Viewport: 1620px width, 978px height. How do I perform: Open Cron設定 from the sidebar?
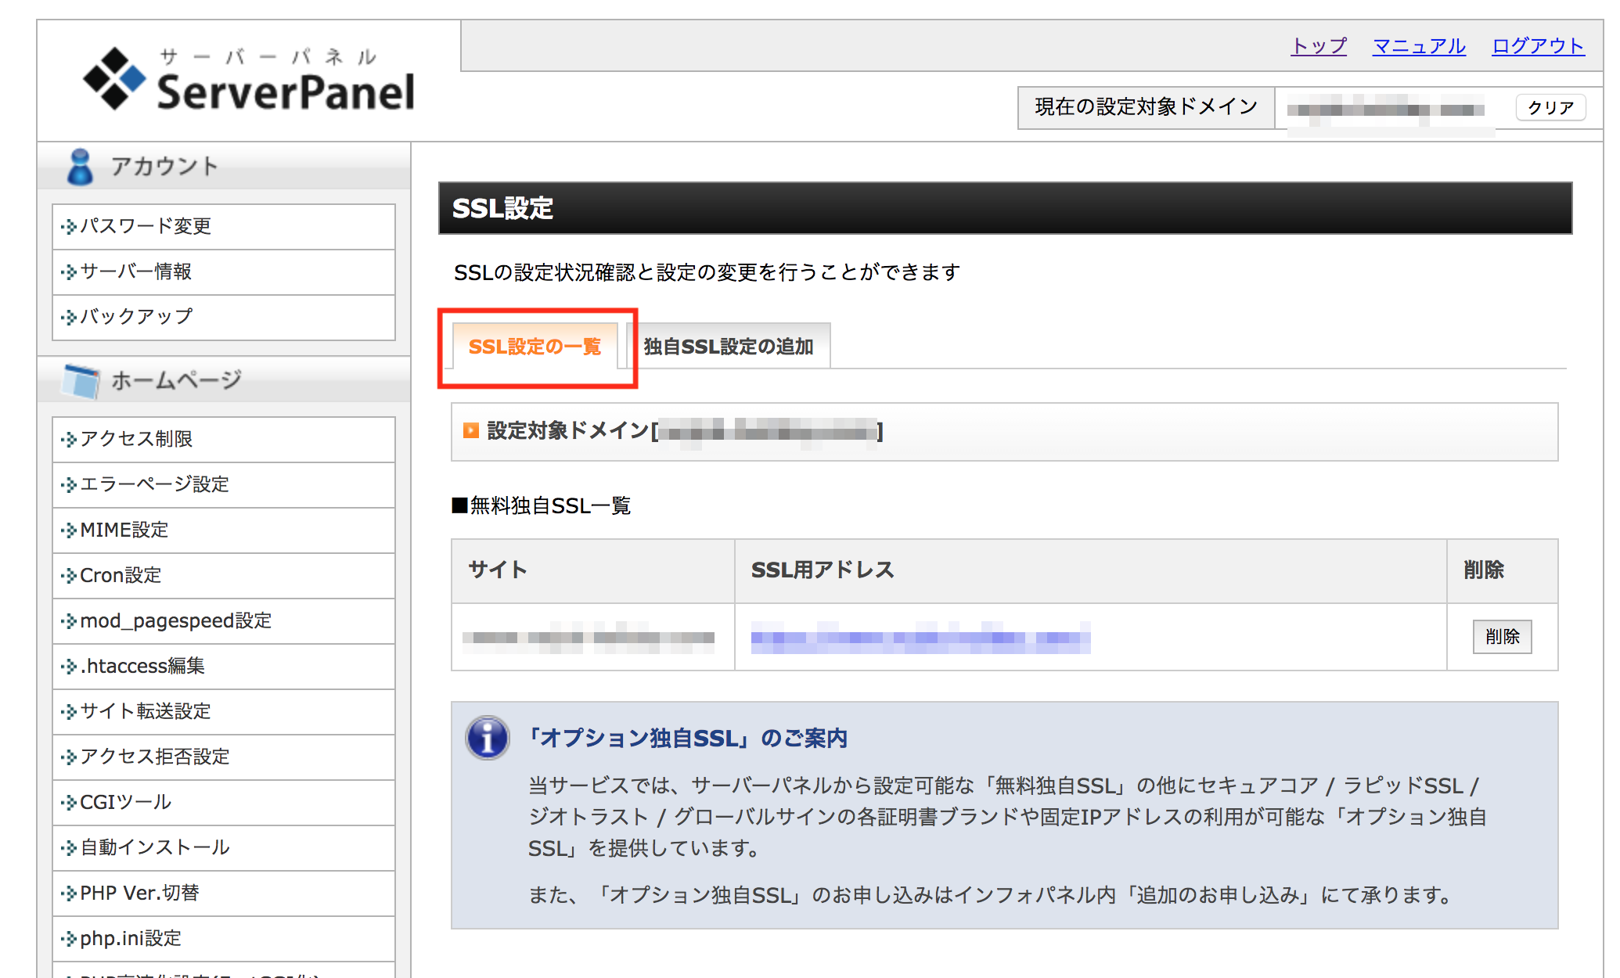click(121, 575)
